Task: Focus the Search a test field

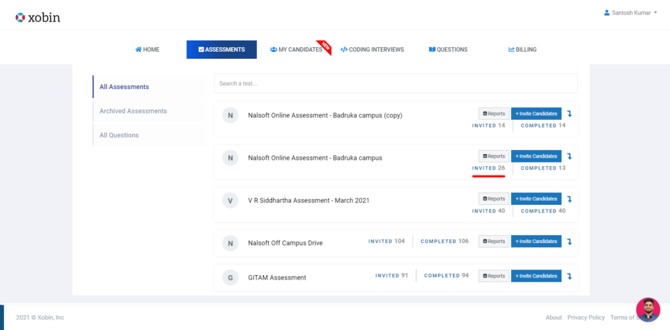Action: pyautogui.click(x=396, y=83)
